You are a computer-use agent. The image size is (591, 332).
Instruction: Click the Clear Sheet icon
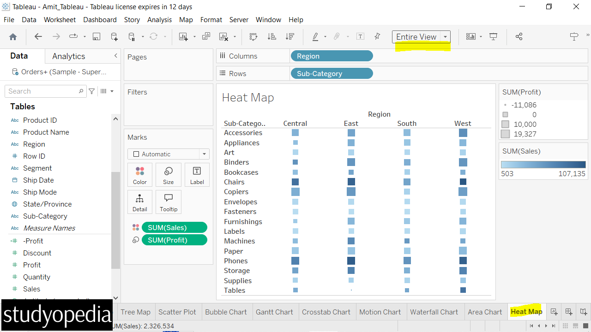pos(223,37)
